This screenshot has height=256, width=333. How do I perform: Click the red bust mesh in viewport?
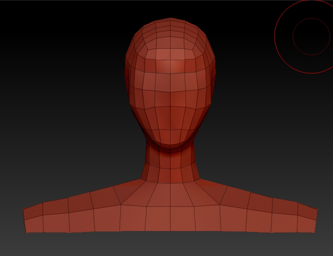(x=170, y=125)
